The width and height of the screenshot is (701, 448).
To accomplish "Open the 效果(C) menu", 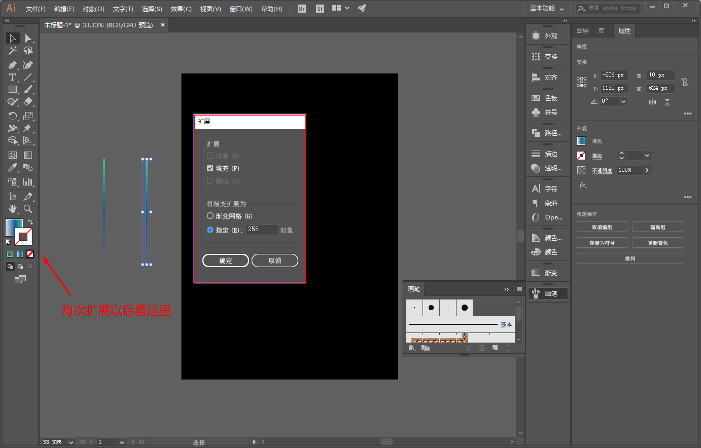I will [181, 9].
